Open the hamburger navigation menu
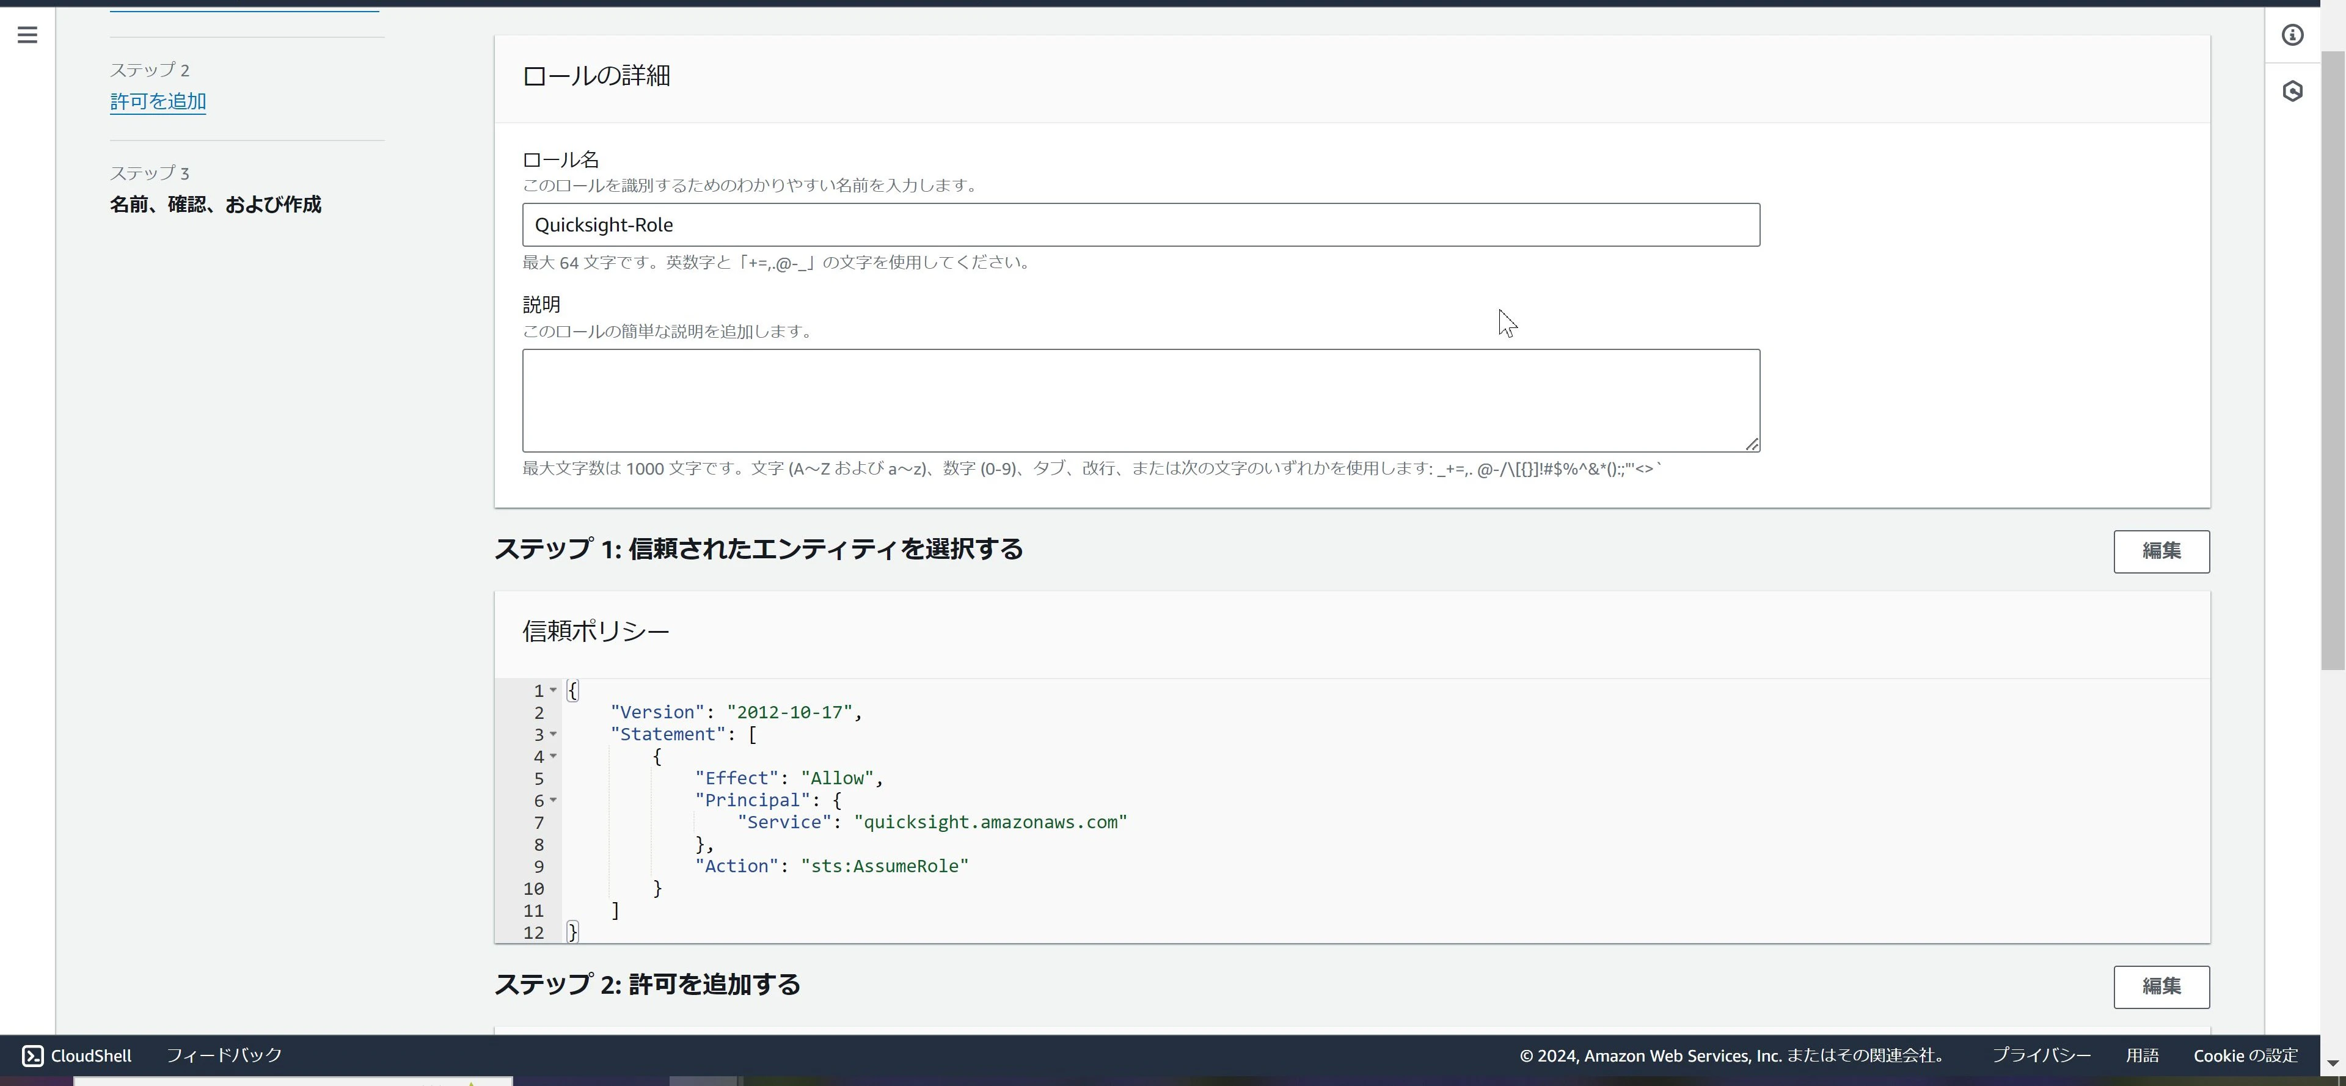The height and width of the screenshot is (1086, 2346). coord(27,35)
